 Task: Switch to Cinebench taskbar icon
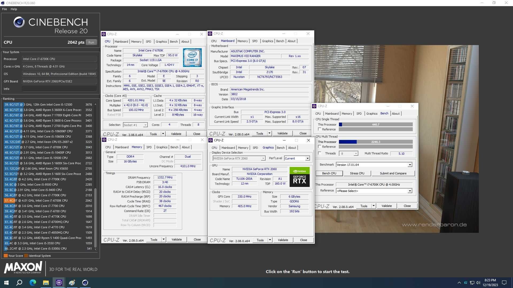coord(85,283)
